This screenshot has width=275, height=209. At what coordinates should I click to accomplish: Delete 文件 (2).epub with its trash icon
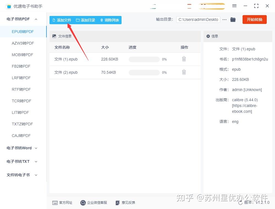184,72
